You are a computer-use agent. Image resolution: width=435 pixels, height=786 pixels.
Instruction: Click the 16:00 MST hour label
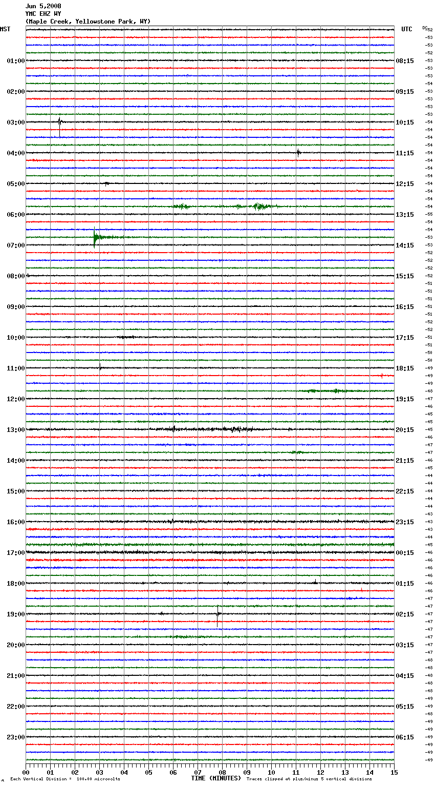(x=16, y=522)
